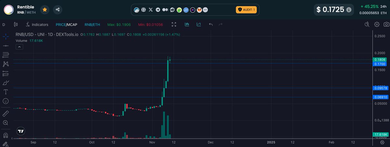Open the quick search lightning icon
The height and width of the screenshot is (147, 390).
point(367,25)
